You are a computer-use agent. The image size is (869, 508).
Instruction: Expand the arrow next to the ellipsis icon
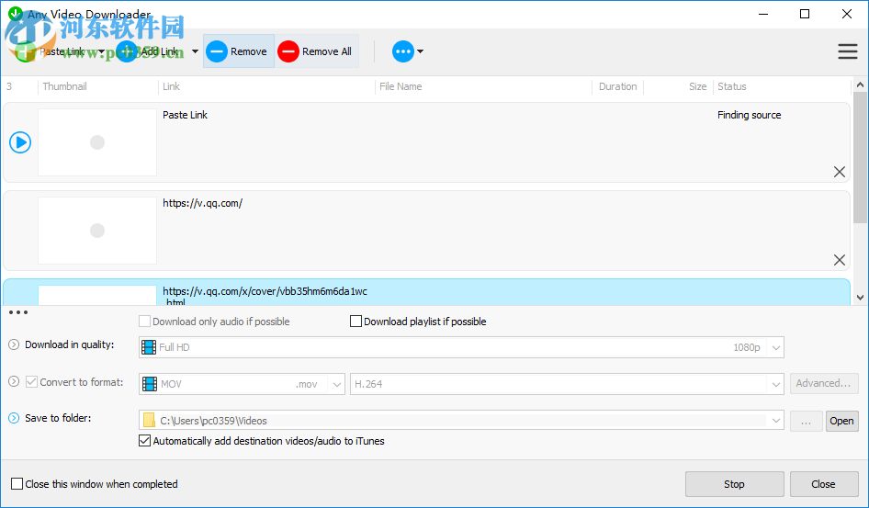tap(420, 51)
